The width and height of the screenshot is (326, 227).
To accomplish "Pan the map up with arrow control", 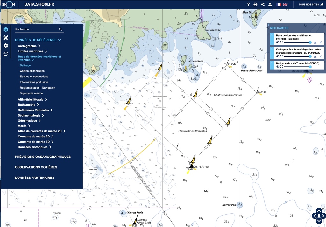I will point(319,211).
